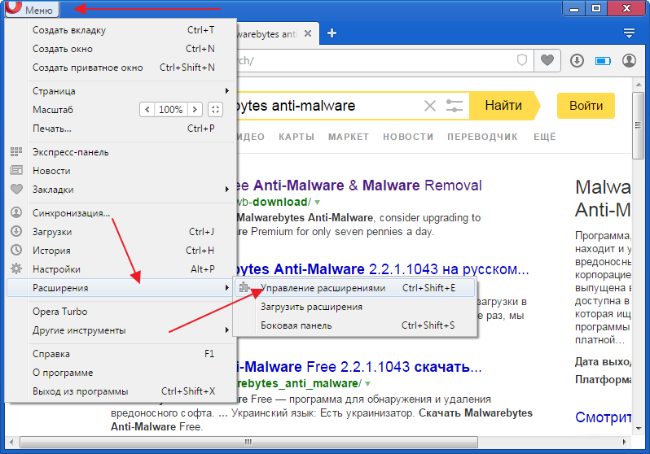Image resolution: width=650 pixels, height=454 pixels.
Task: Decrease zoom with left arrow in Масштаб
Action: (x=147, y=109)
